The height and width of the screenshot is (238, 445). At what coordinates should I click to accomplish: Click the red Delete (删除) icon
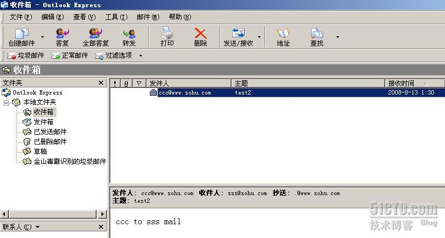pos(201,34)
